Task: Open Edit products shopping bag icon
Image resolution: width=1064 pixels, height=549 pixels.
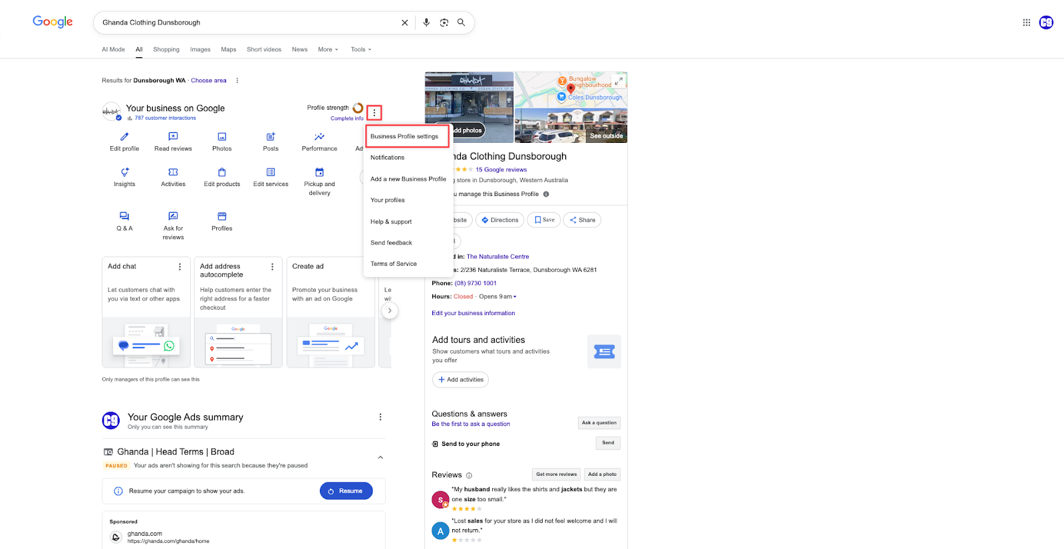Action: tap(222, 172)
